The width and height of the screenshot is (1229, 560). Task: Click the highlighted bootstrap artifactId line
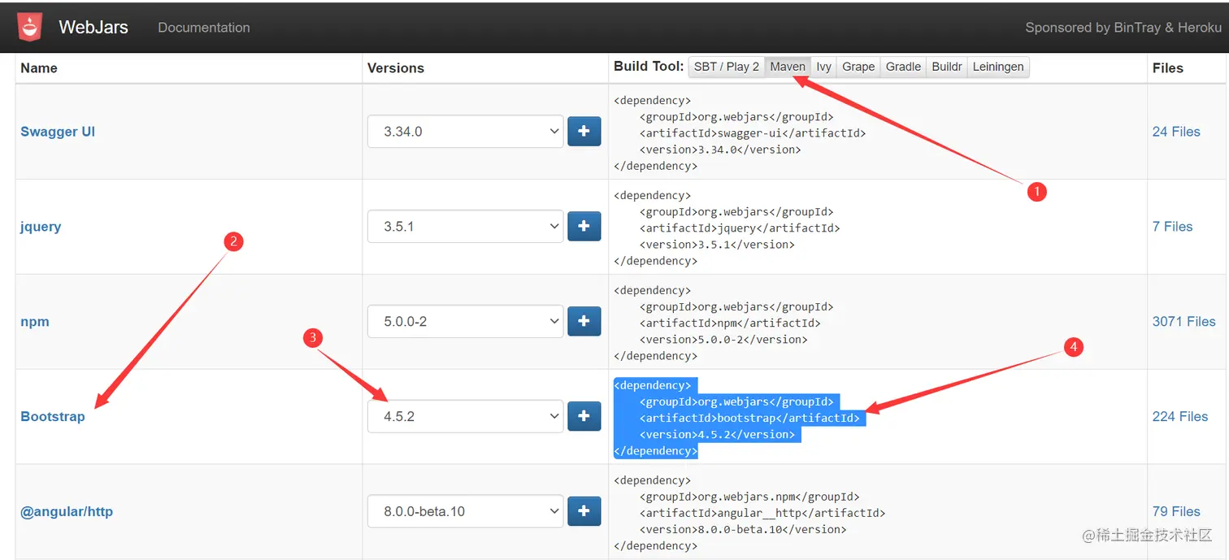coord(749,418)
